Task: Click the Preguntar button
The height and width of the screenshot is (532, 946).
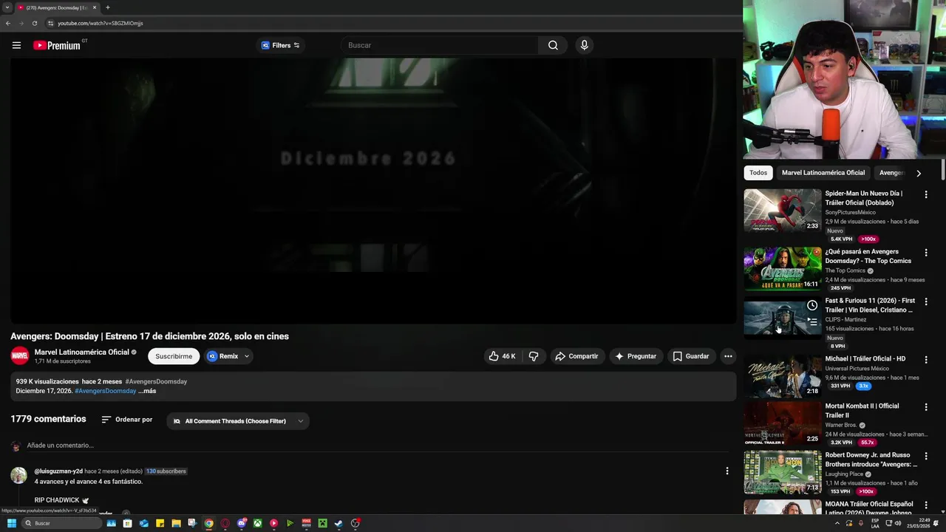Action: coord(636,356)
